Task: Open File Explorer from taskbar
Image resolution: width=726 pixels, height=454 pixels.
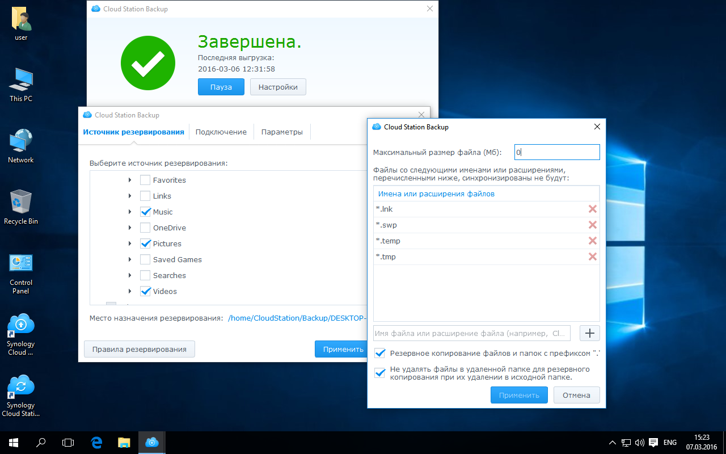Action: (124, 443)
